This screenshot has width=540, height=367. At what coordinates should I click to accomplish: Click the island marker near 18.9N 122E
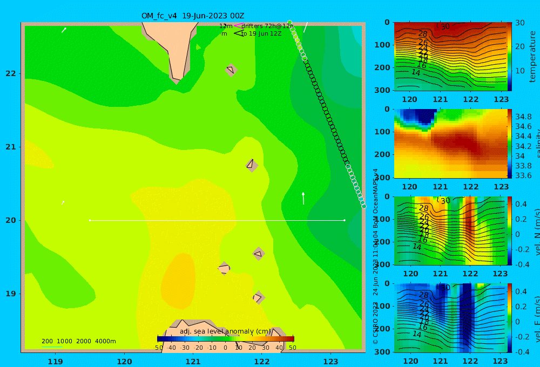(x=258, y=297)
